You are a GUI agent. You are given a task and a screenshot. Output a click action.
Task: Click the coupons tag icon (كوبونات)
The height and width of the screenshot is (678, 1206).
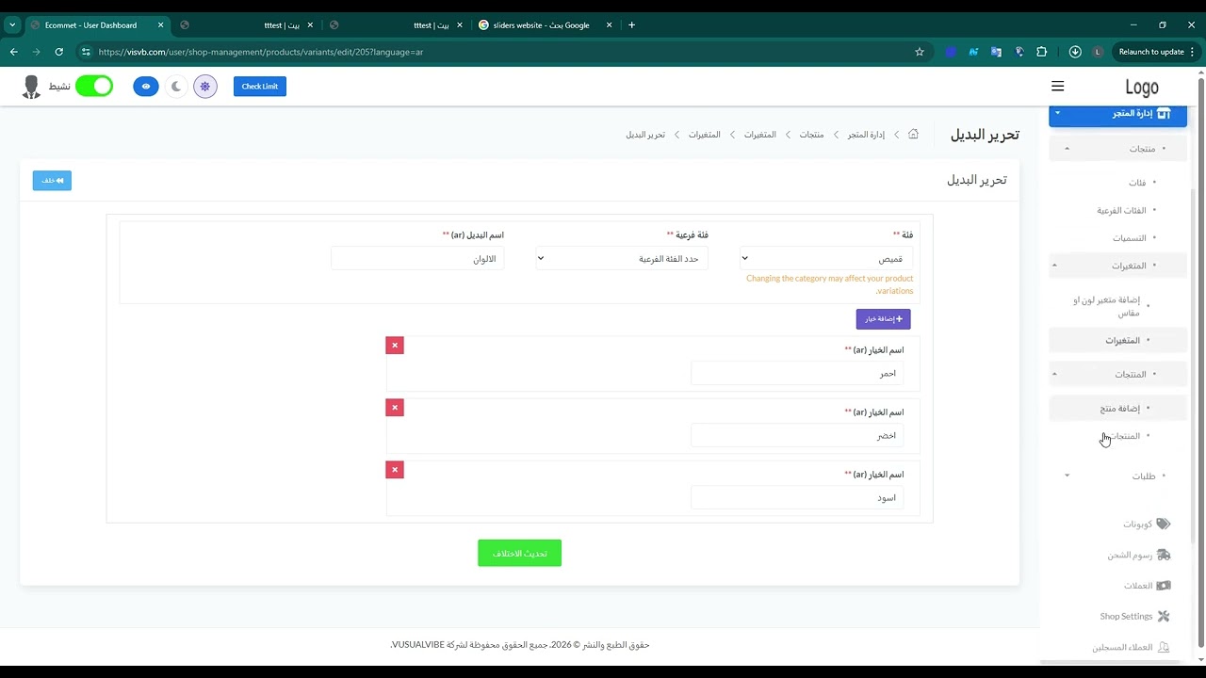pos(1164,524)
